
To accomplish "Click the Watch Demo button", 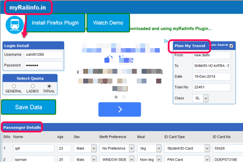I will [x=108, y=23].
